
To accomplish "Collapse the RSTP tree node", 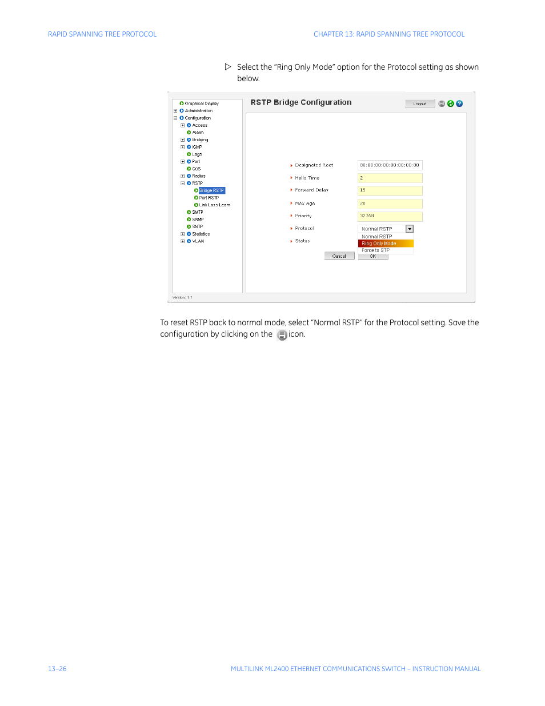I will (x=183, y=184).
